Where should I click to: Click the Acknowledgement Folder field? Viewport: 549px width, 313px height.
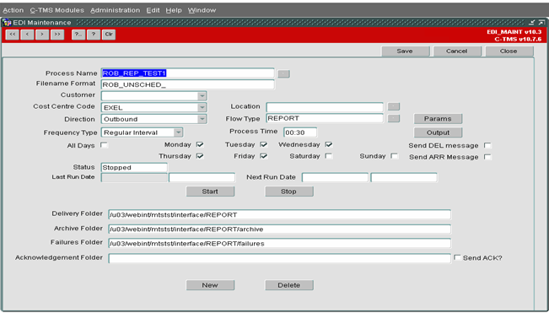coord(280,258)
